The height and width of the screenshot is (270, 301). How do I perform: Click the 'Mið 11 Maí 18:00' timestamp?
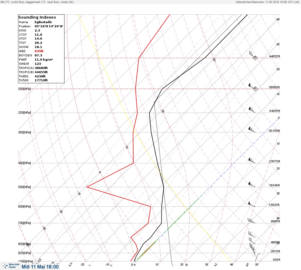click(x=40, y=267)
